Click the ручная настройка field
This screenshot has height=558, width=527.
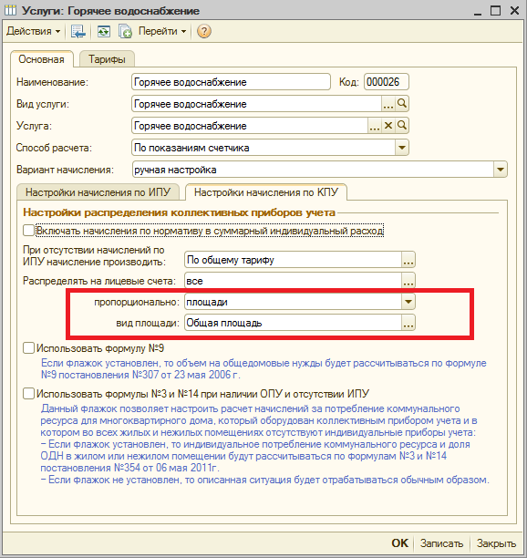[313, 170]
